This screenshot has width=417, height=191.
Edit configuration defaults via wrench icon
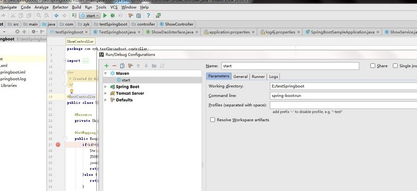click(x=130, y=66)
